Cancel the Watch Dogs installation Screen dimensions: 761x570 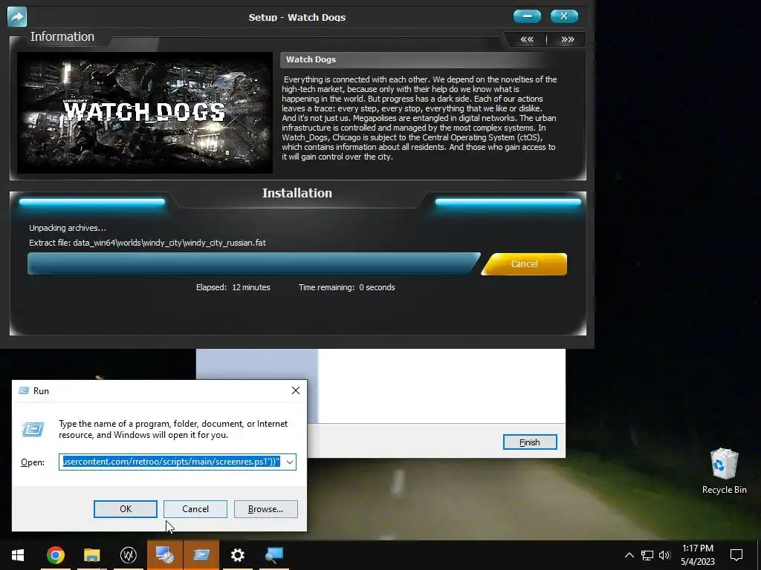tap(524, 264)
